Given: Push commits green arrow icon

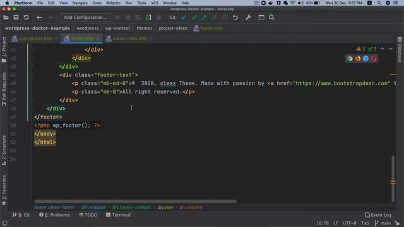Looking at the screenshot, I should (205, 18).
